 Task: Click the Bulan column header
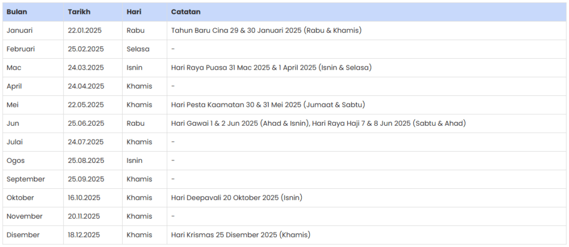point(17,12)
